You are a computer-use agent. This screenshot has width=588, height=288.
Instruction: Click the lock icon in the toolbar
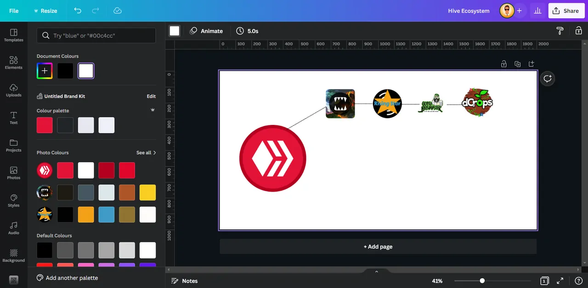tap(578, 31)
